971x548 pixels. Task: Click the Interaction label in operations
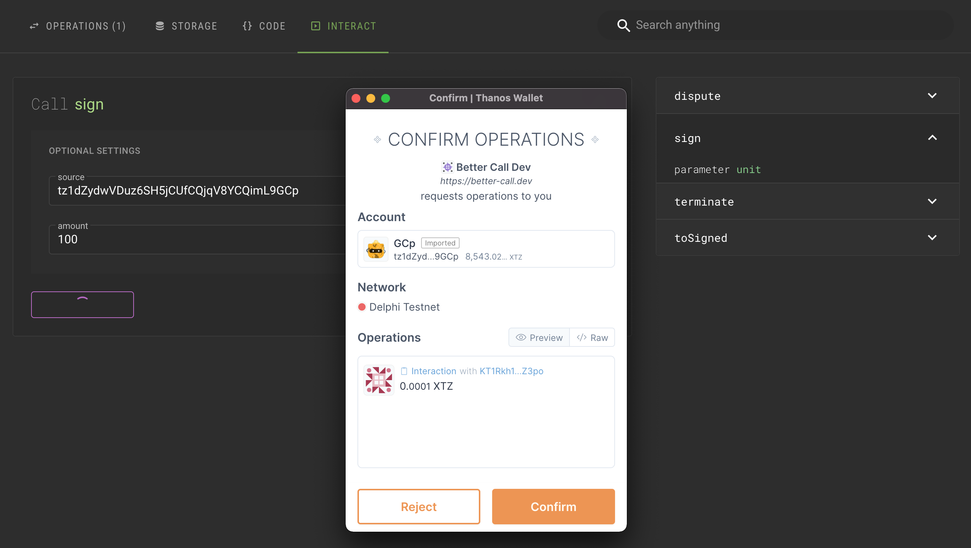[x=433, y=371]
